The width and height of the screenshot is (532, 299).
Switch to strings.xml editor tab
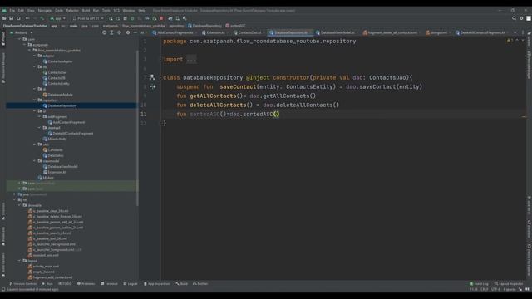pyautogui.click(x=438, y=32)
